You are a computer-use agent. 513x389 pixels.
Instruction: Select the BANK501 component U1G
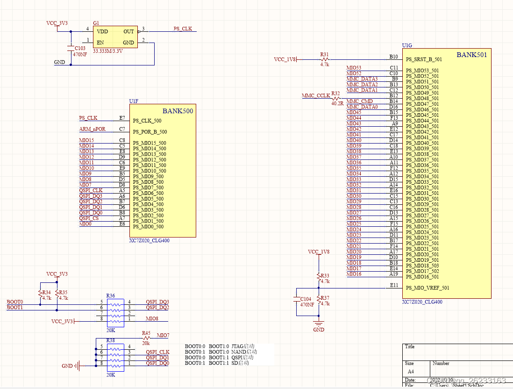[x=446, y=173]
